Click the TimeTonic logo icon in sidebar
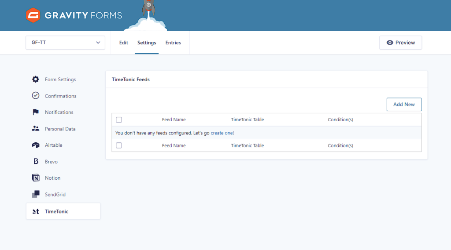This screenshot has height=250, width=451. [x=36, y=211]
